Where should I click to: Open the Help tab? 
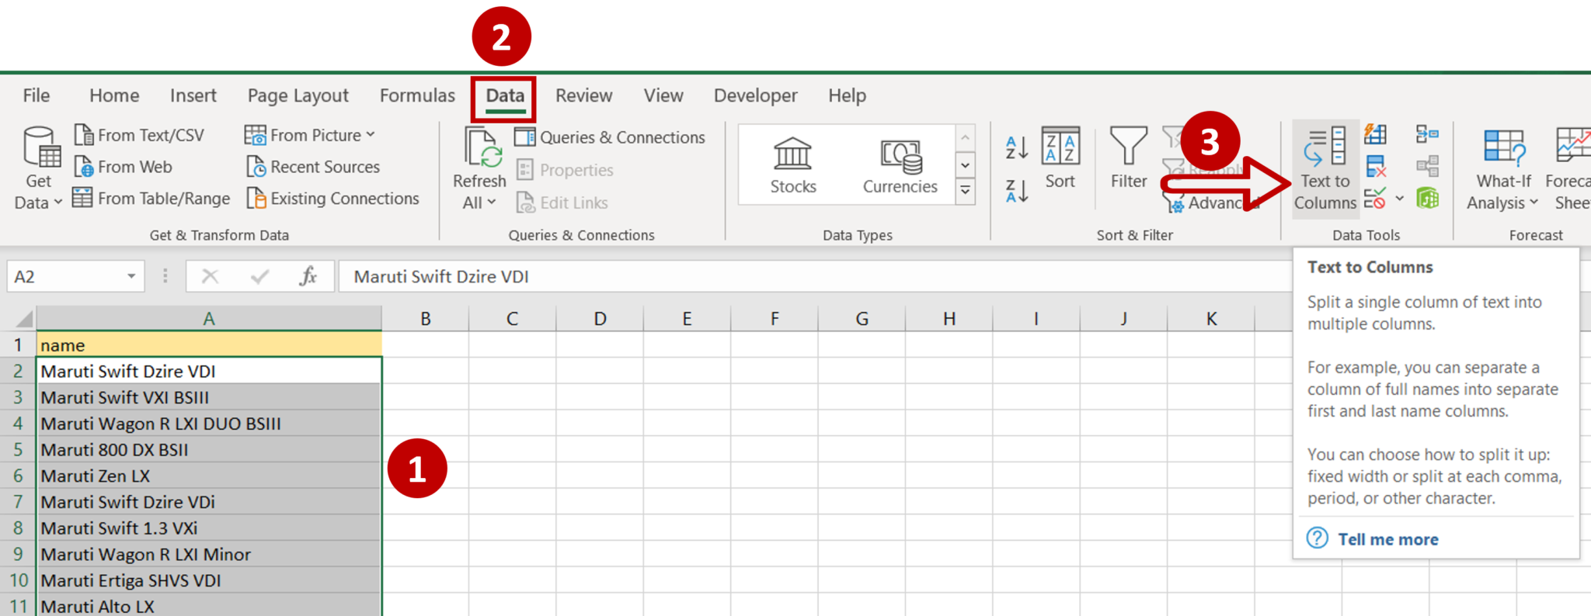tap(847, 95)
